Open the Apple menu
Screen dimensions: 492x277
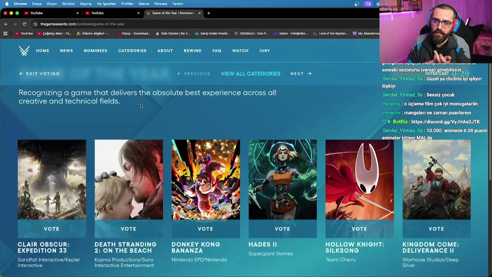(7, 4)
